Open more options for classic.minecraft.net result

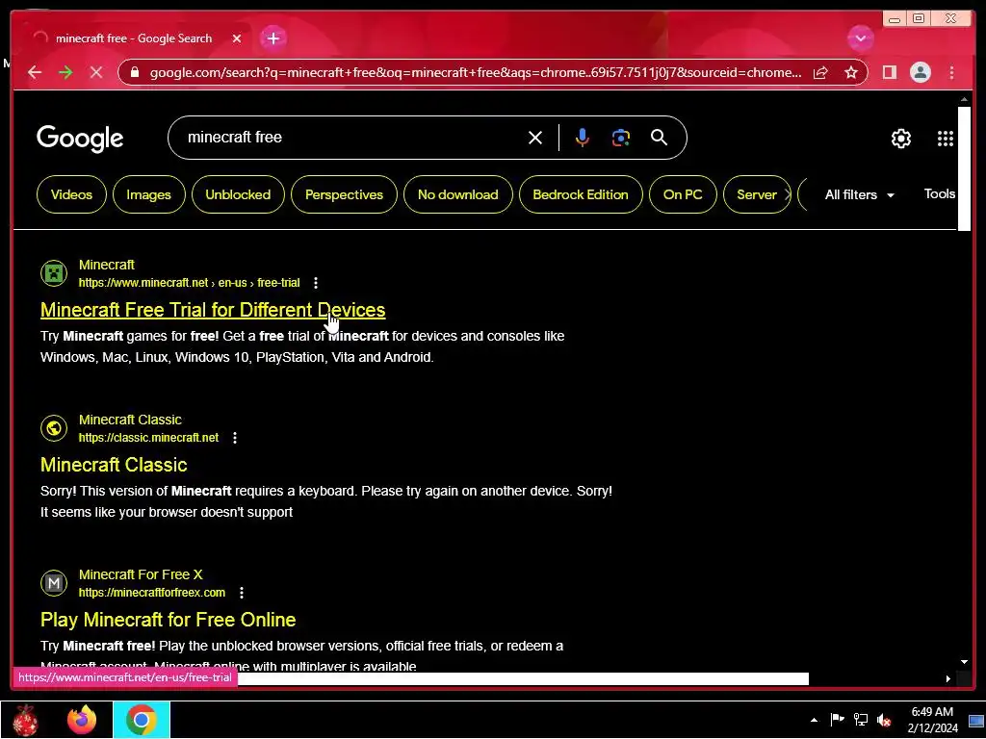235,438
